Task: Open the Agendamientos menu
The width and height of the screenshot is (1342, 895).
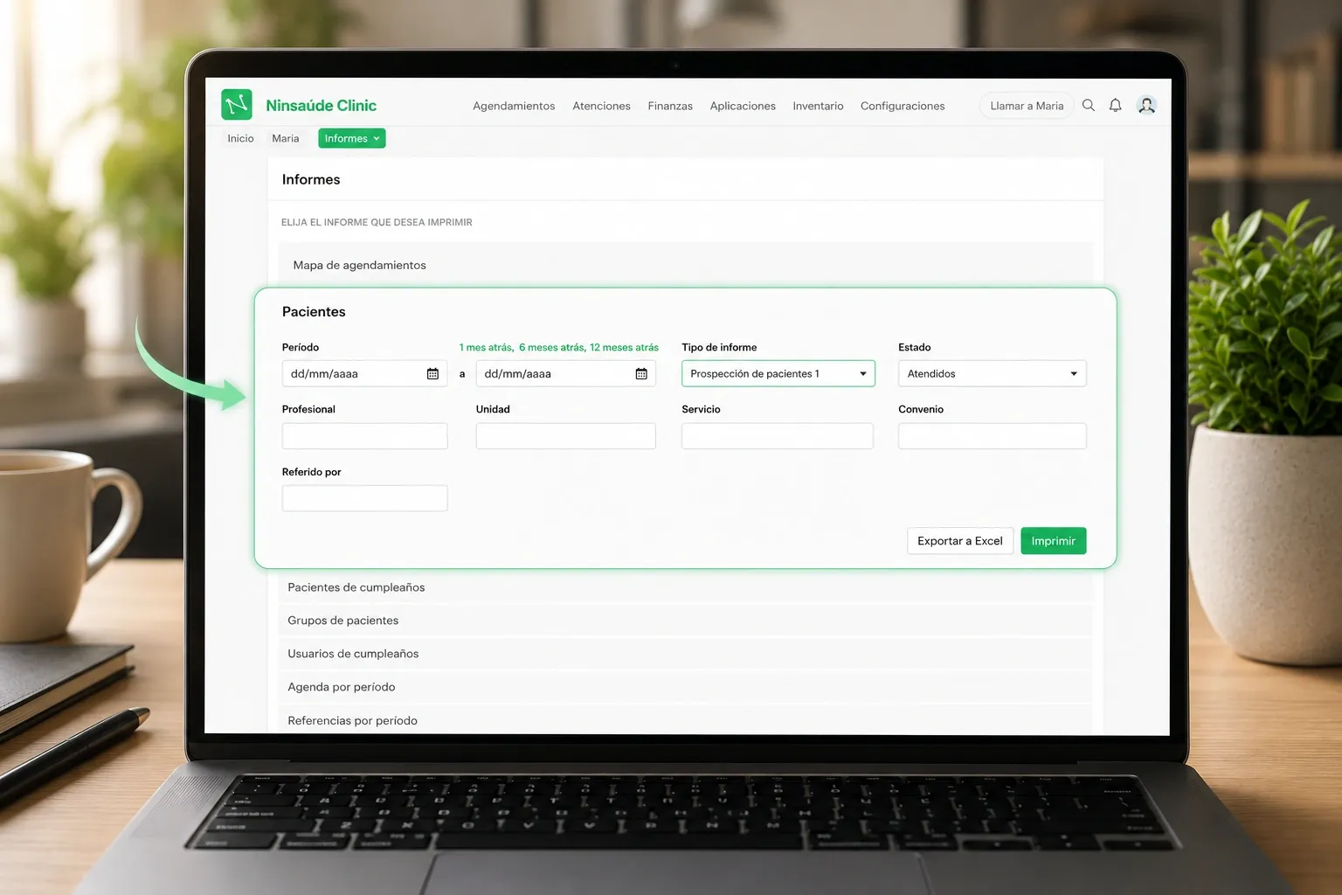Action: point(514,106)
